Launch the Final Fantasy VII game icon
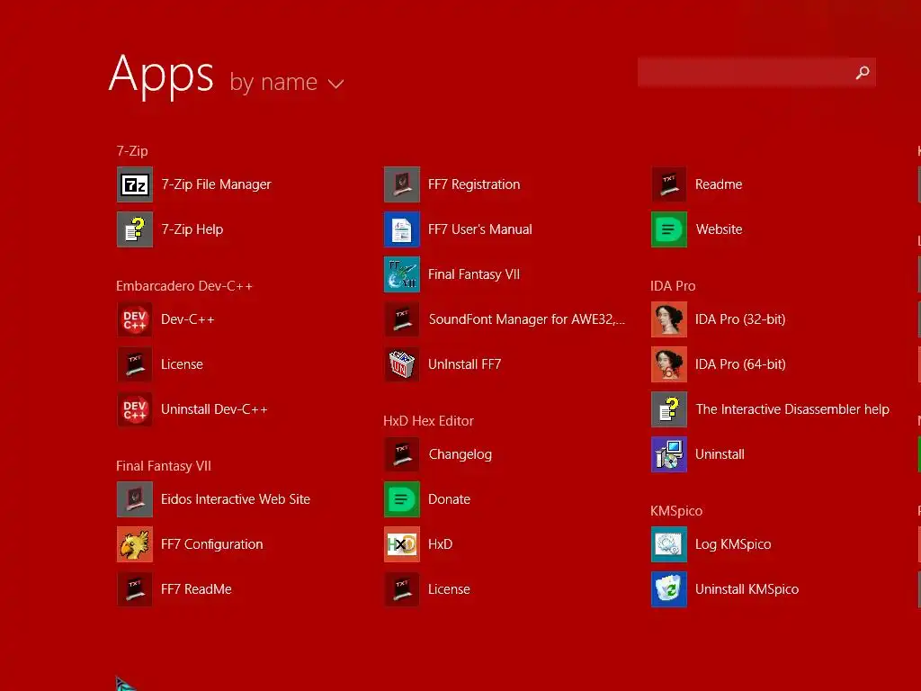The image size is (921, 691). pyautogui.click(x=402, y=274)
